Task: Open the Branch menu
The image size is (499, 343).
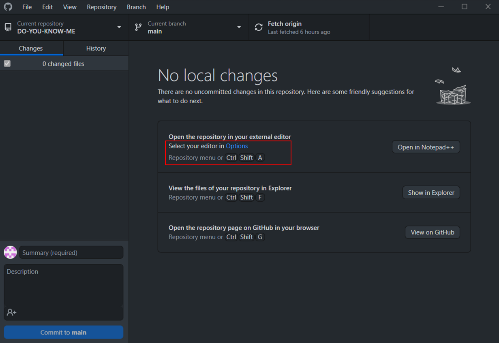Action: tap(136, 7)
